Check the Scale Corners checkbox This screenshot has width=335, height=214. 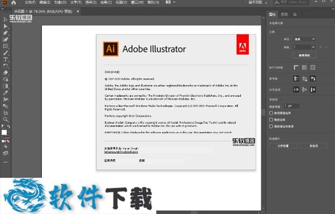click(271, 120)
